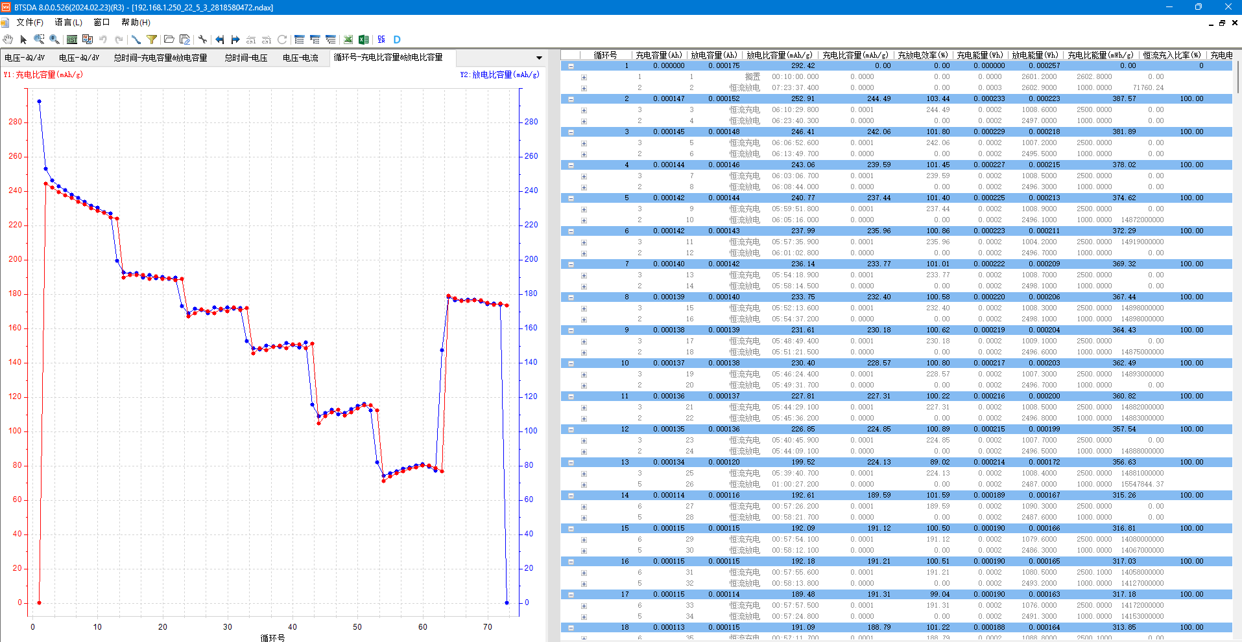The width and height of the screenshot is (1242, 642).
Task: Restore the inner document window
Action: pos(1222,23)
